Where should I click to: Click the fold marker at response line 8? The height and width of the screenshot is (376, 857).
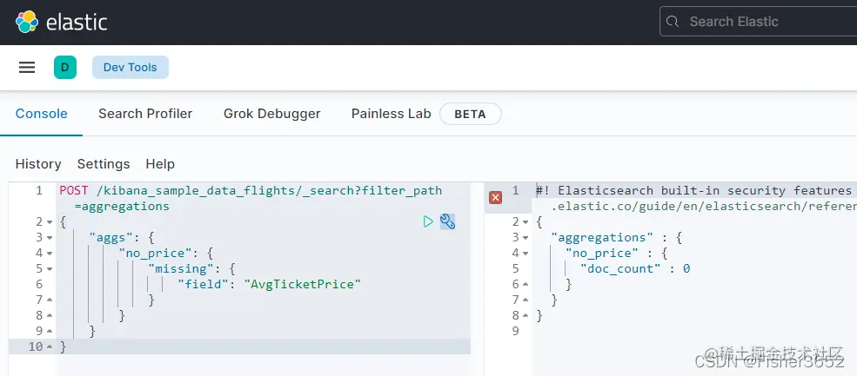tap(526, 315)
